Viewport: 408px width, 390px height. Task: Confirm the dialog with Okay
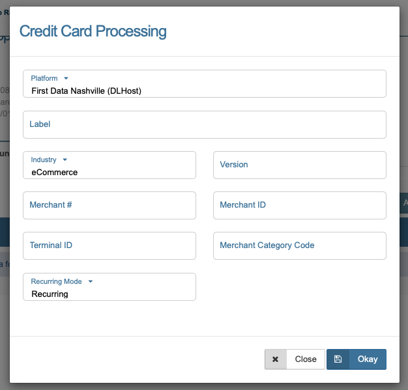367,359
